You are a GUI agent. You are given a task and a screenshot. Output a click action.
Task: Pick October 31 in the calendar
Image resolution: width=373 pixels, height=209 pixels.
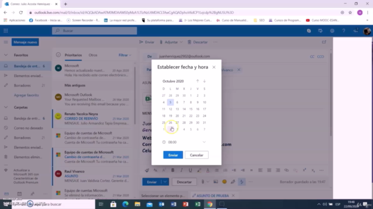click(x=205, y=122)
